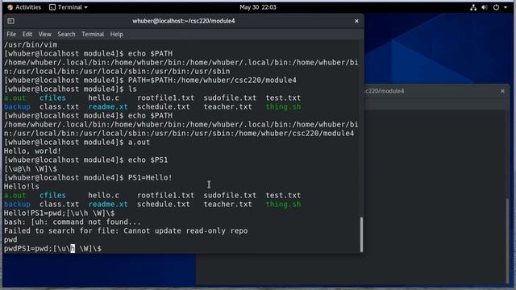Click the terminal window icon in title bar
Screen dimensions: 516x290
[x=10, y=21]
